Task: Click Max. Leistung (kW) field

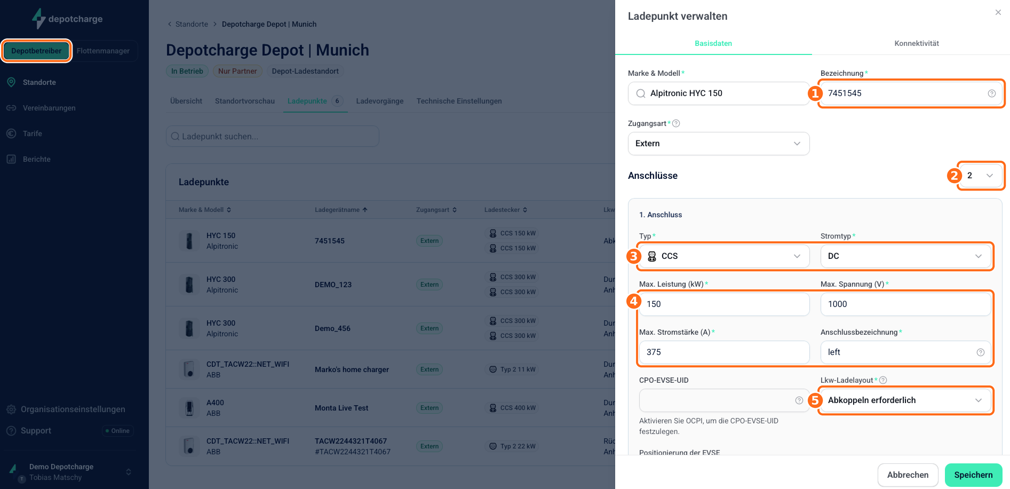Action: pyautogui.click(x=724, y=304)
